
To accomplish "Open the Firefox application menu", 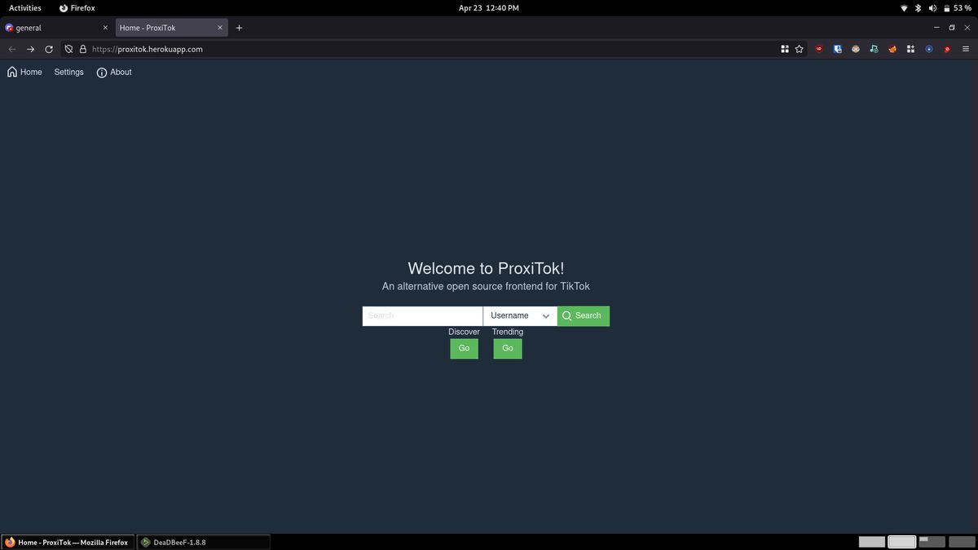I will 966,49.
